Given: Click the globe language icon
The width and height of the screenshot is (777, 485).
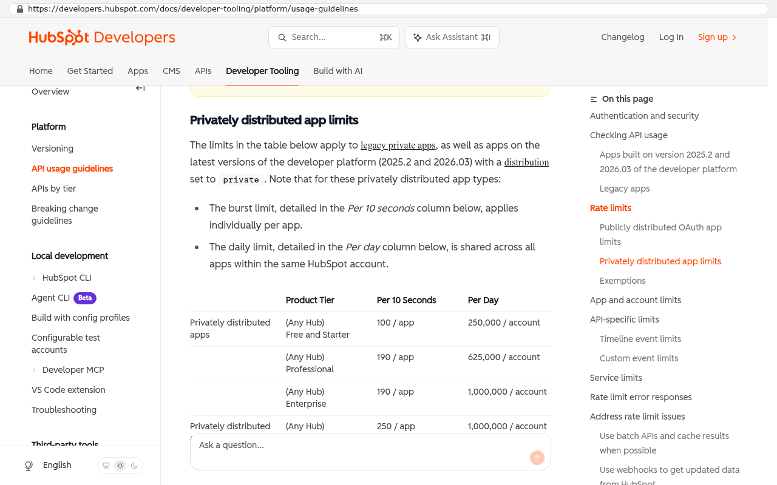Looking at the screenshot, I should [x=29, y=466].
